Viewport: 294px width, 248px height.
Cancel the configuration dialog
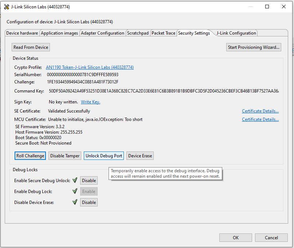tap(271, 238)
